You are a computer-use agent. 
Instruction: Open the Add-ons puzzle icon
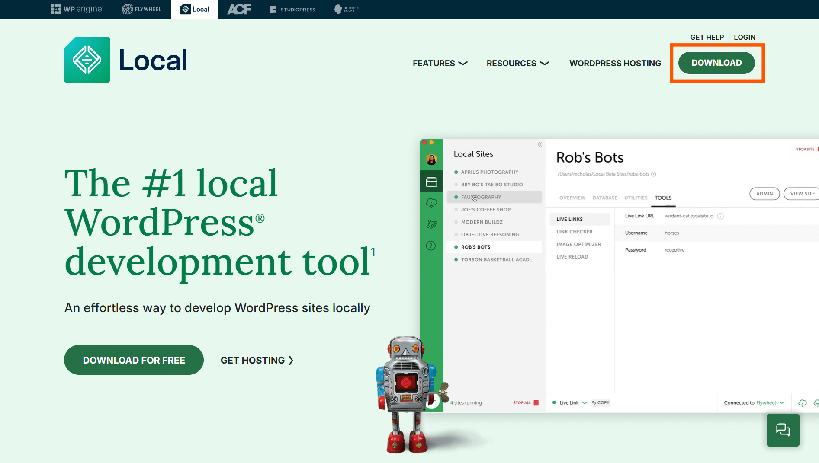pos(431,224)
